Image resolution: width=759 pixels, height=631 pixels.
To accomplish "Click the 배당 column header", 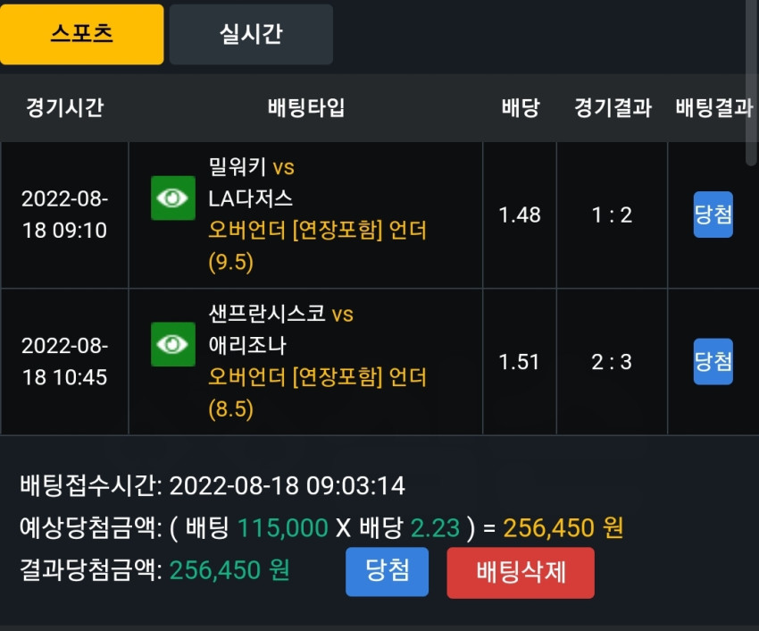I will 521,107.
